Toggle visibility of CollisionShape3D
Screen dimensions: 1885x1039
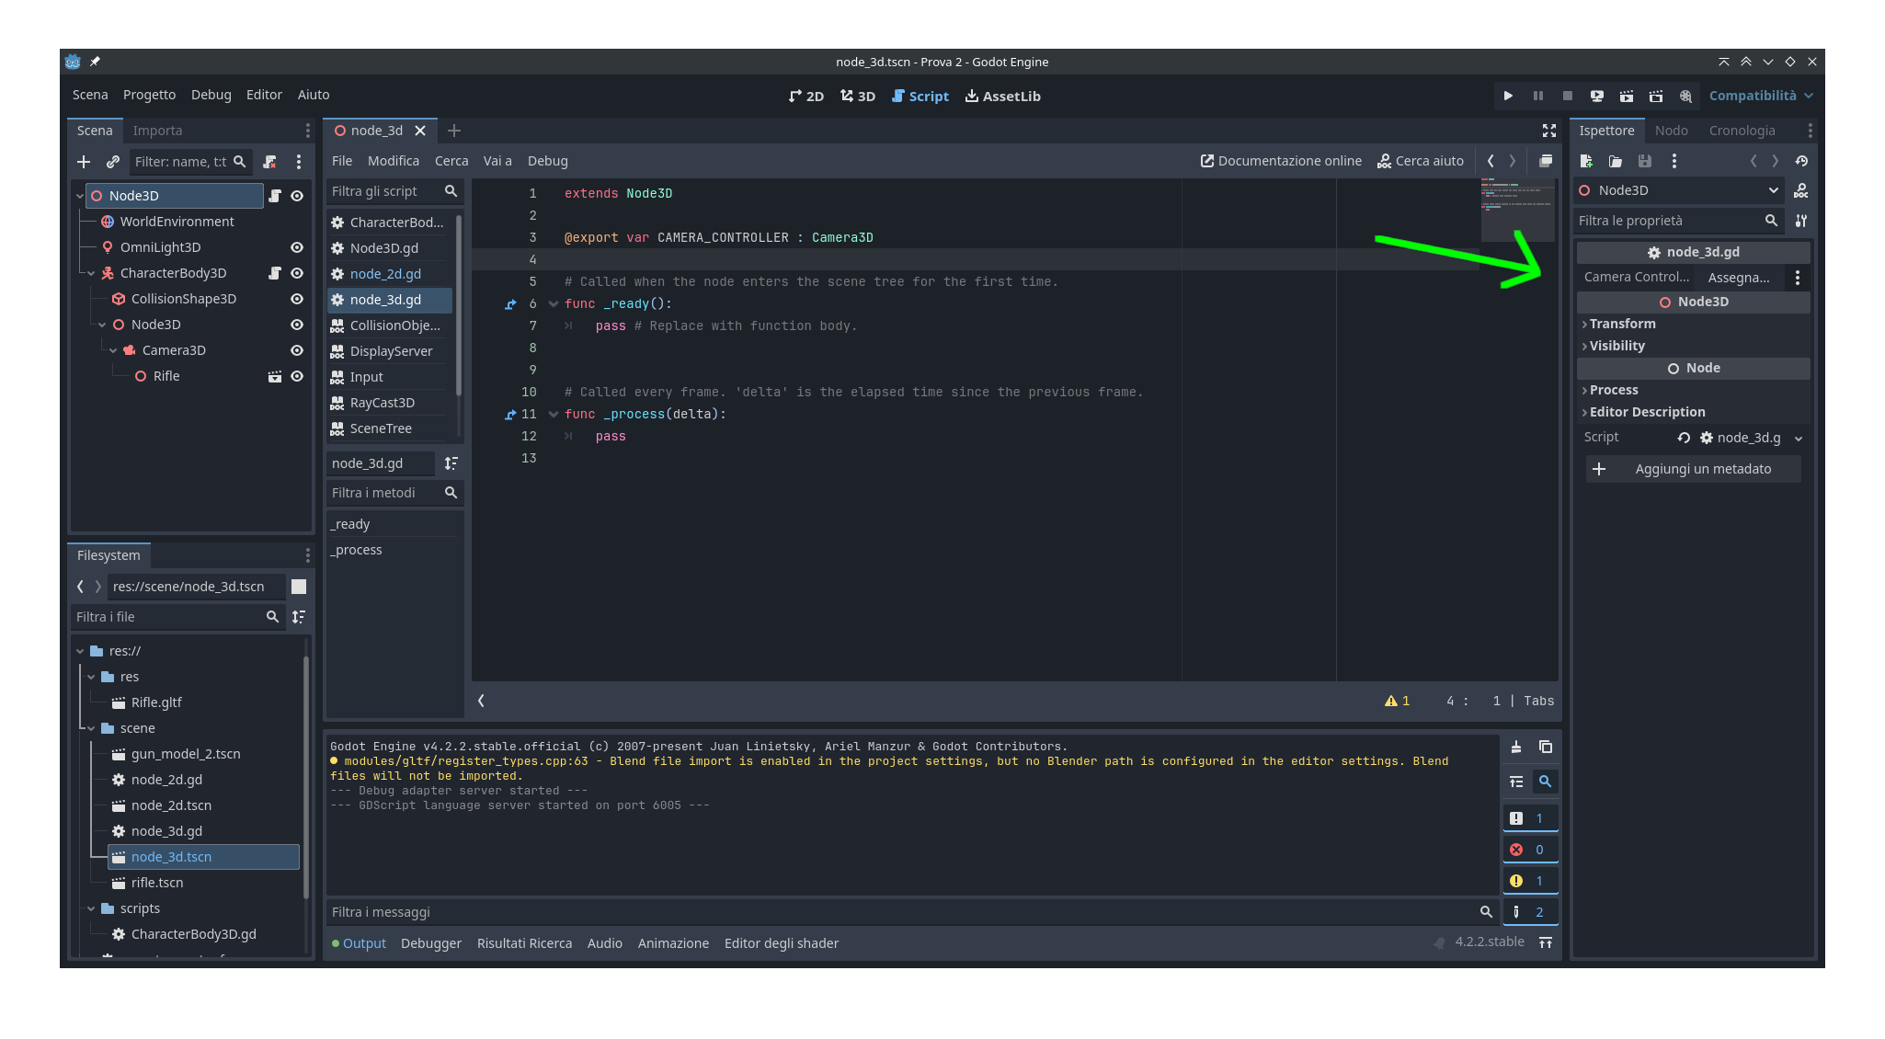pos(297,299)
